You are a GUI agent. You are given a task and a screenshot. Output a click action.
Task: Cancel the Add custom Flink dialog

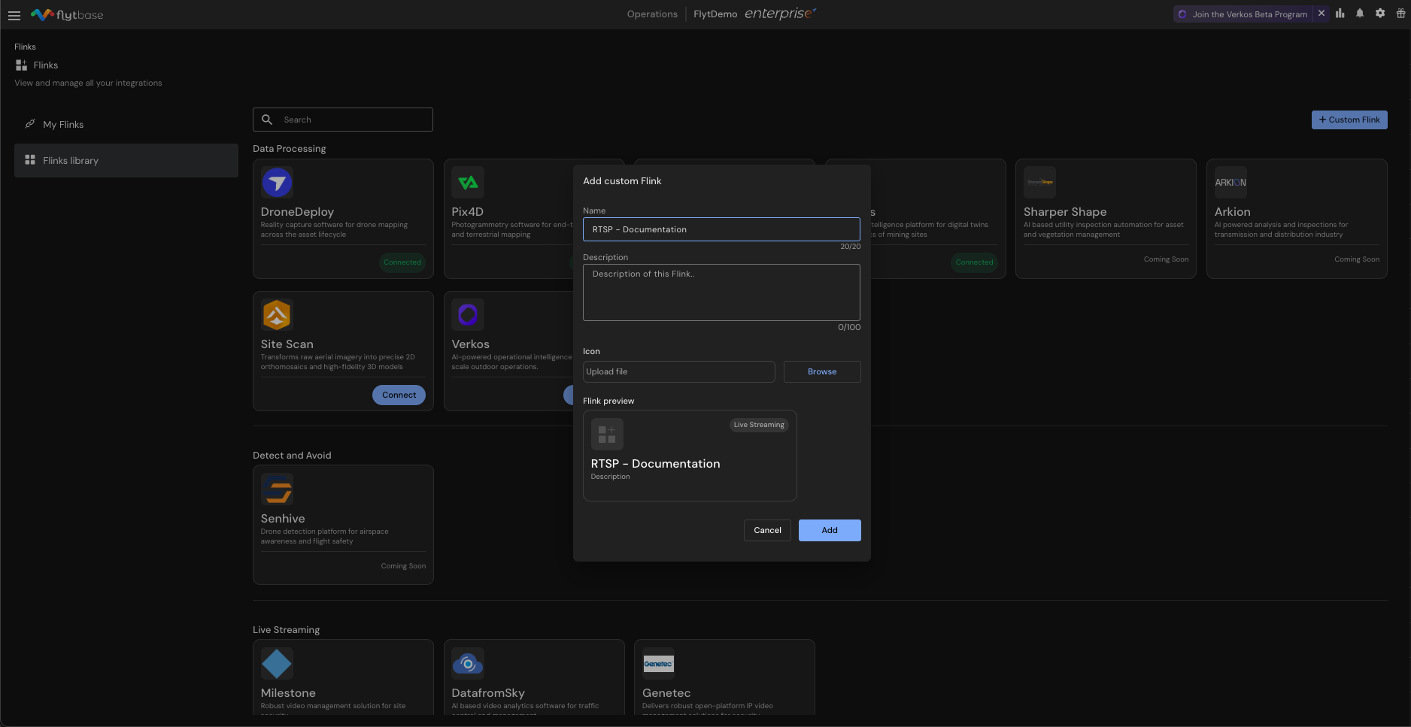pos(767,530)
